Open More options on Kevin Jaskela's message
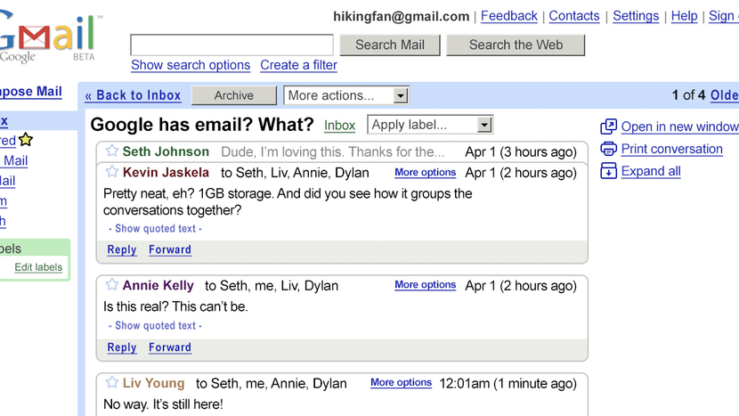This screenshot has width=739, height=416. [425, 172]
